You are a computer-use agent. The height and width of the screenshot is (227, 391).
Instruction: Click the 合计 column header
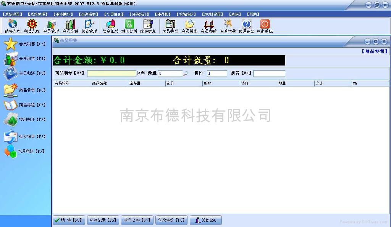pyautogui.click(x=333, y=83)
